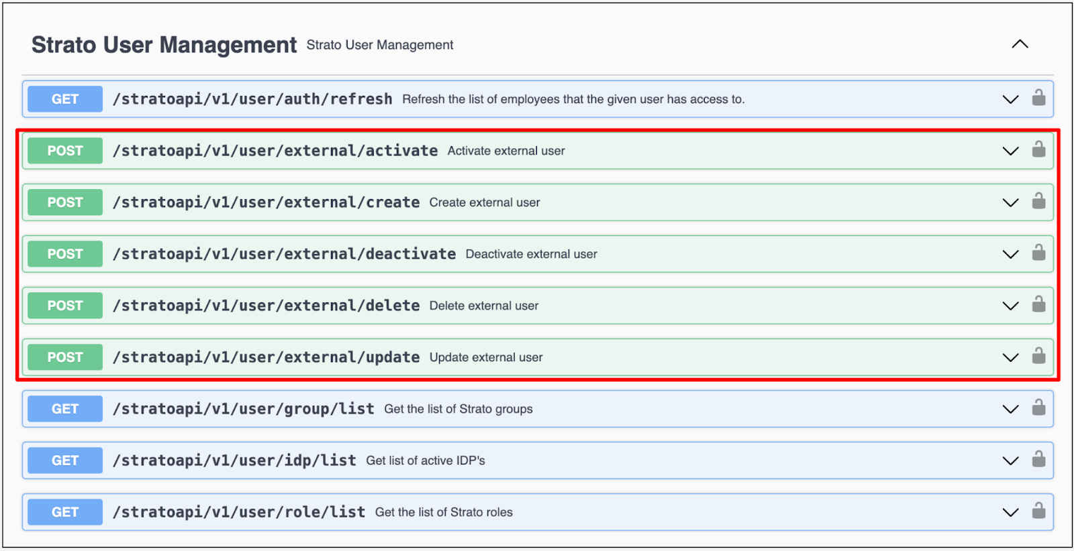
Task: Open the /stratoapi/v1/user/external/delete path link
Action: (x=266, y=306)
